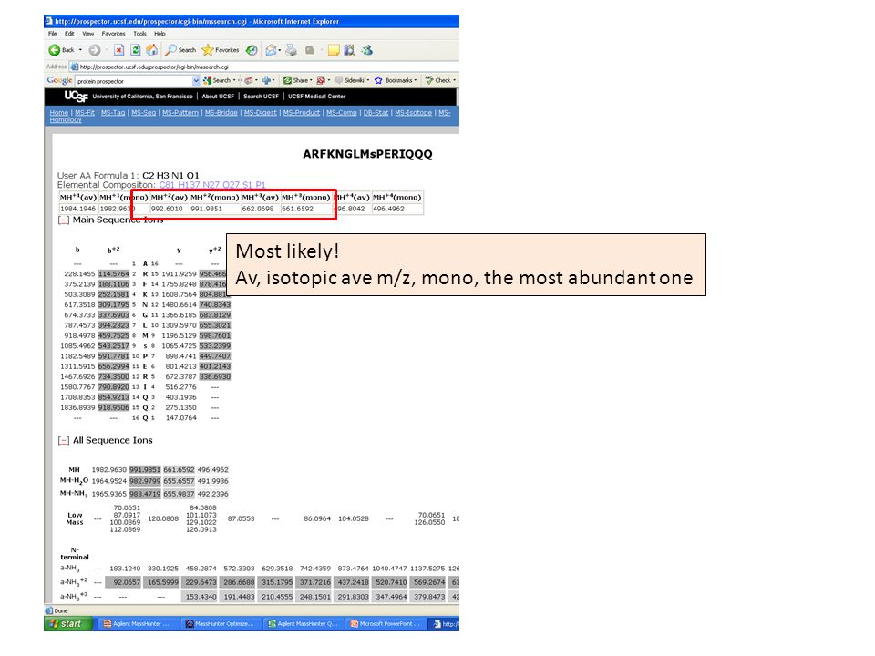Open the MS-Pattern link
The height and width of the screenshot is (656, 875).
click(x=180, y=113)
